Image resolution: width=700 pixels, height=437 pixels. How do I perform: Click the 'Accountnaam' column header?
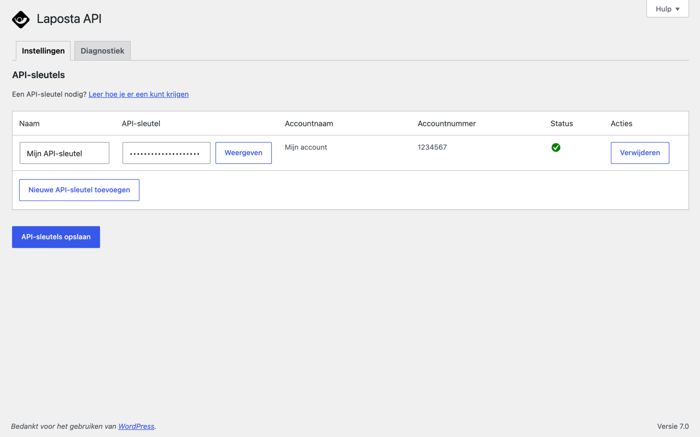click(309, 124)
